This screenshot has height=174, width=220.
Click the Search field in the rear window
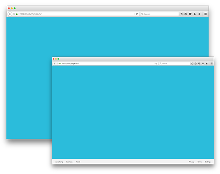159,14
